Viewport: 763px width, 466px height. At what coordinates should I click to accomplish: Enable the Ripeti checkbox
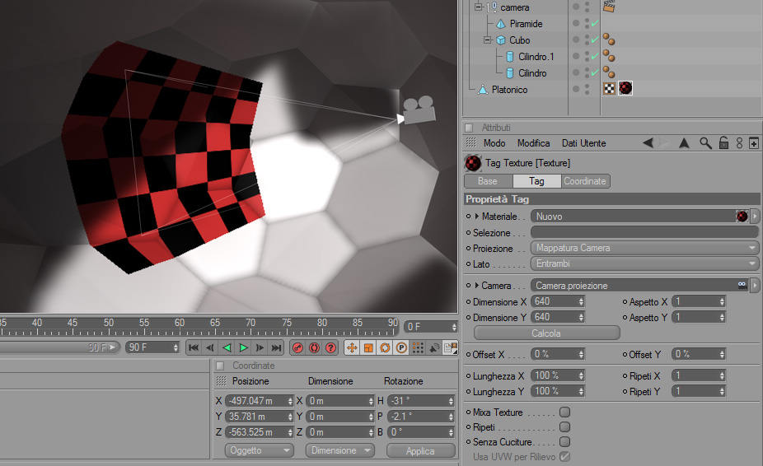(564, 426)
